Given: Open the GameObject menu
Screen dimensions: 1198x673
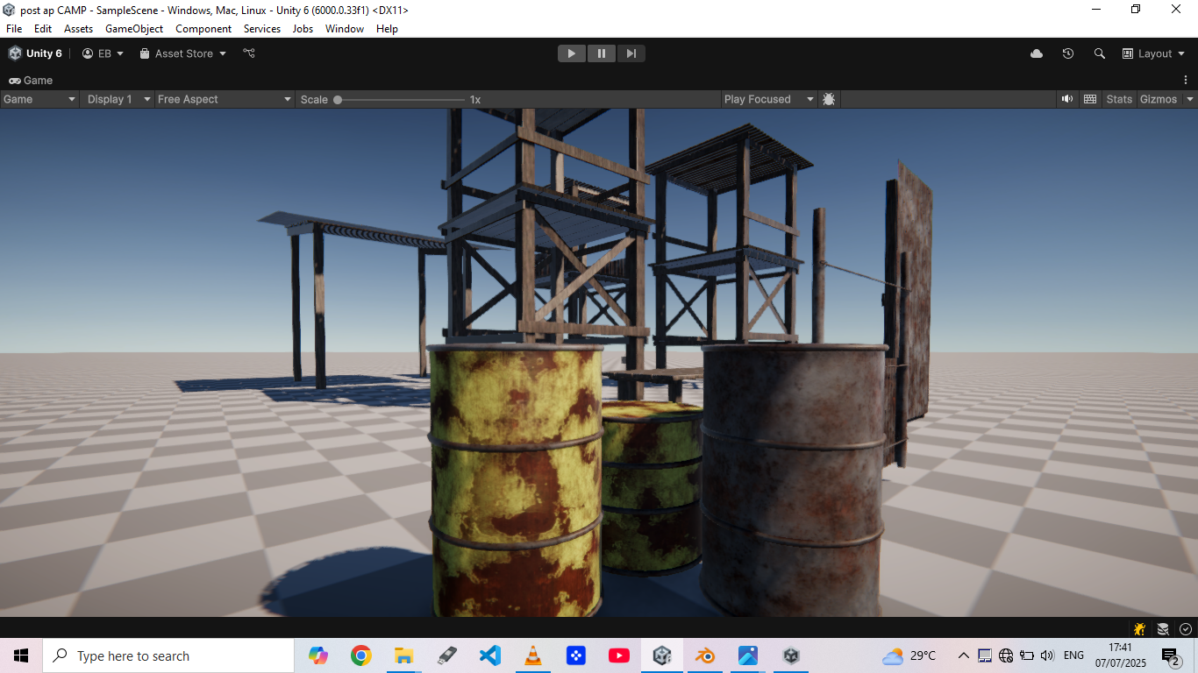Looking at the screenshot, I should [134, 29].
